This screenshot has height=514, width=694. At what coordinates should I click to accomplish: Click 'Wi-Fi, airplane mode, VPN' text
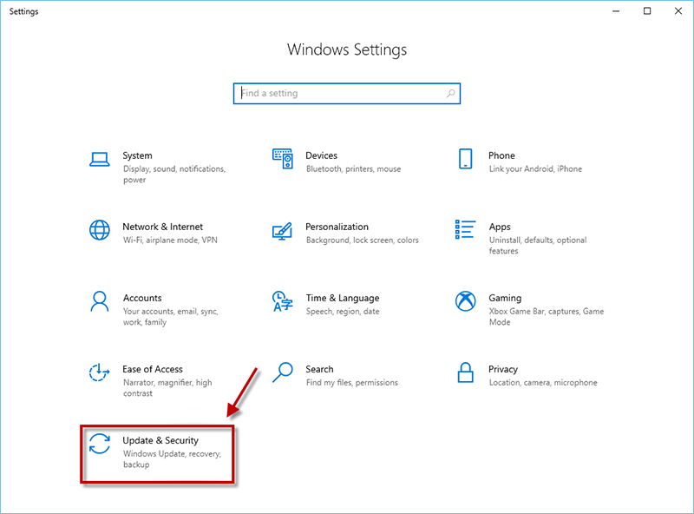170,241
